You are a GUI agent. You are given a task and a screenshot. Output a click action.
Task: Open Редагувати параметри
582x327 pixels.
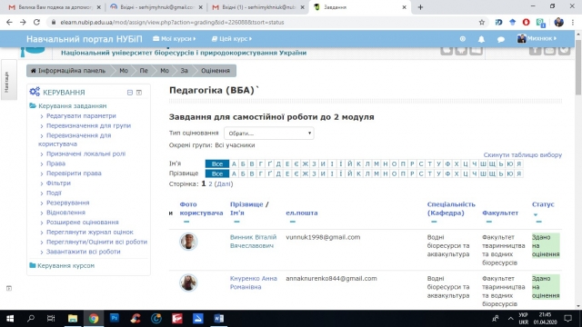click(81, 115)
